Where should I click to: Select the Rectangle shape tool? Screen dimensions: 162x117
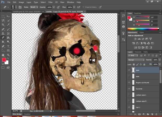pyautogui.click(x=8, y=51)
